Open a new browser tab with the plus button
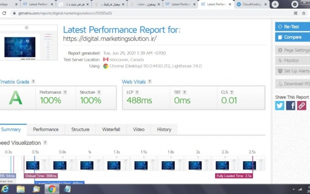 click(275, 4)
